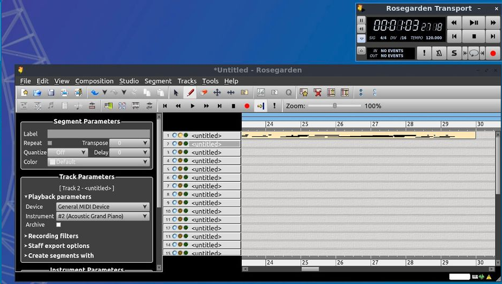Add a track with the star icon

303,93
